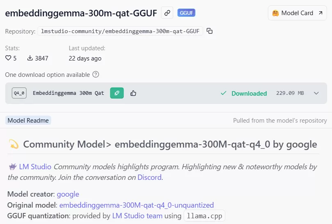The image size is (332, 224).
Task: Open the download options help question mark
Action: click(96, 74)
